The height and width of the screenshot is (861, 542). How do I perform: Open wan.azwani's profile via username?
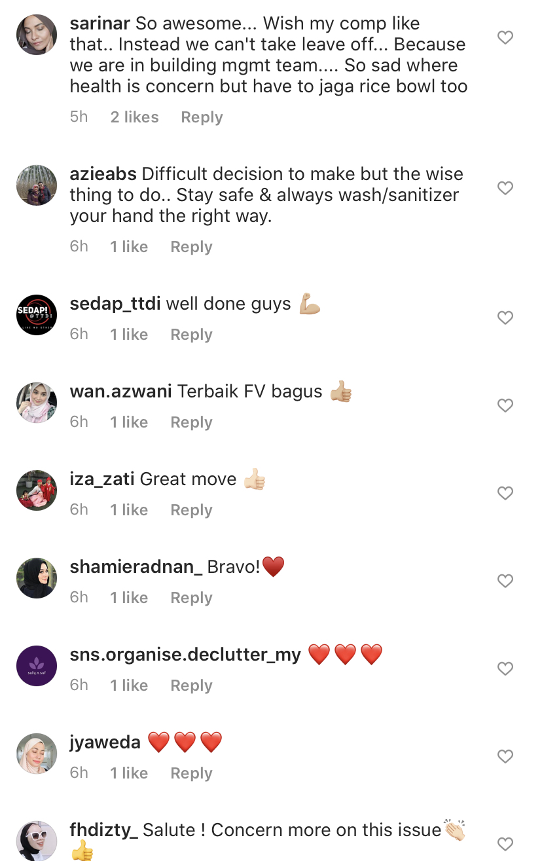click(x=120, y=392)
